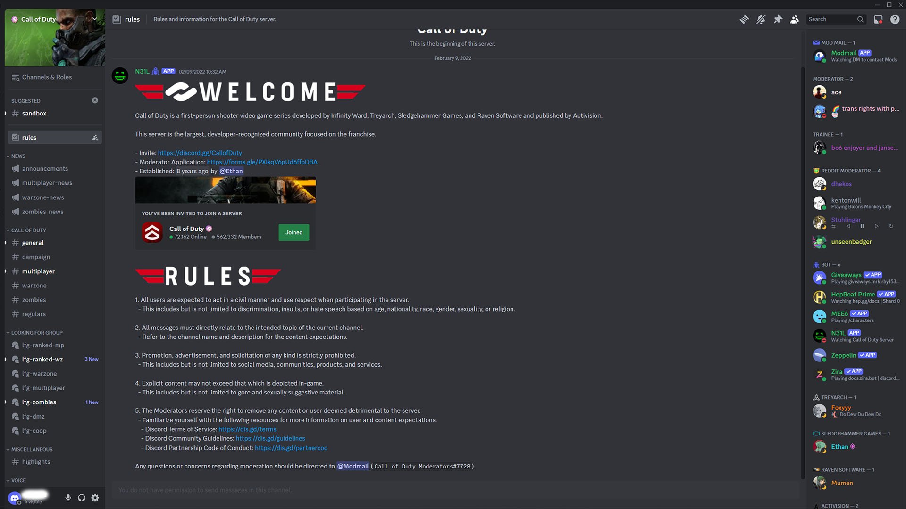This screenshot has height=509, width=906.
Task: Click the Discord invite link for CallofDuty
Action: pyautogui.click(x=199, y=152)
